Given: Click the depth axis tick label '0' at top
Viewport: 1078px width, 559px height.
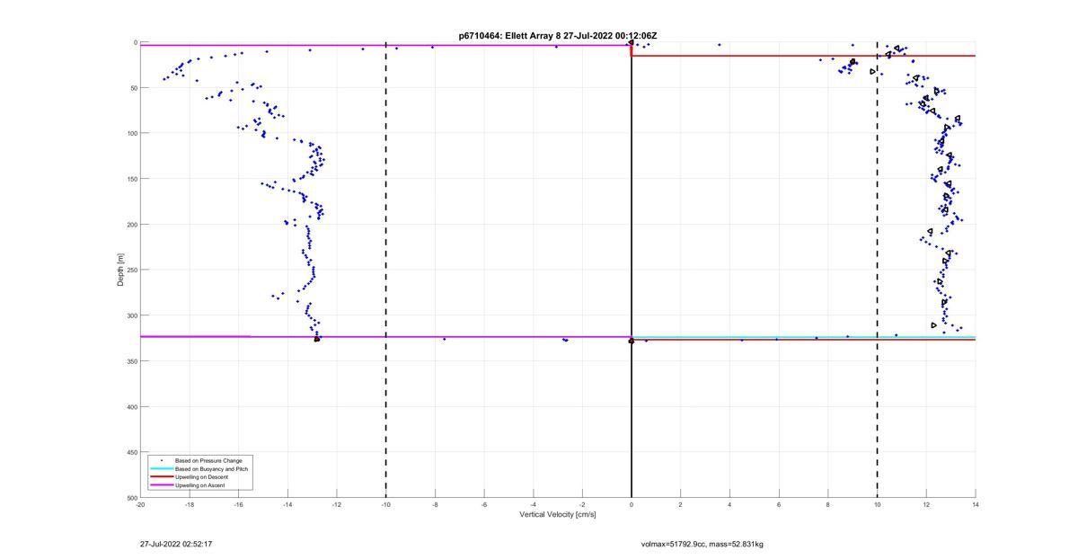Looking at the screenshot, I should tap(136, 42).
